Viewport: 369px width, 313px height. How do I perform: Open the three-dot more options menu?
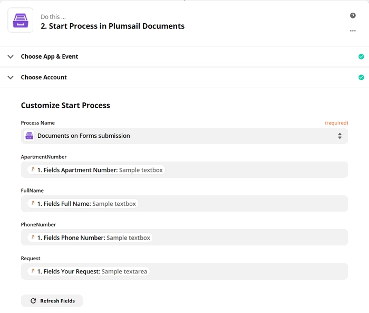(353, 31)
